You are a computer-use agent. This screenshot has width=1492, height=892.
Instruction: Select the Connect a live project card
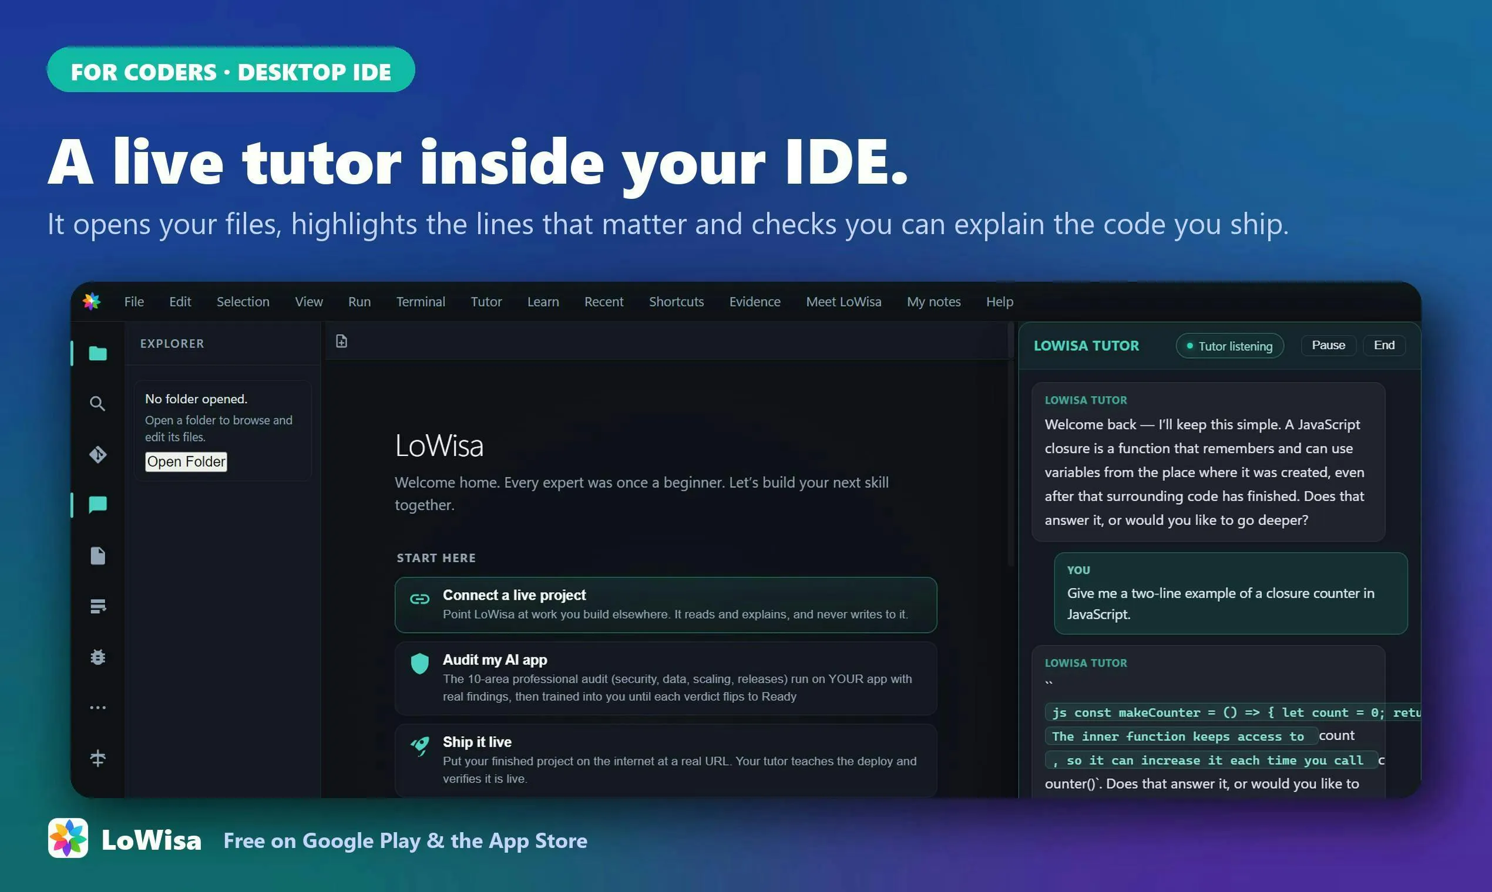tap(666, 604)
